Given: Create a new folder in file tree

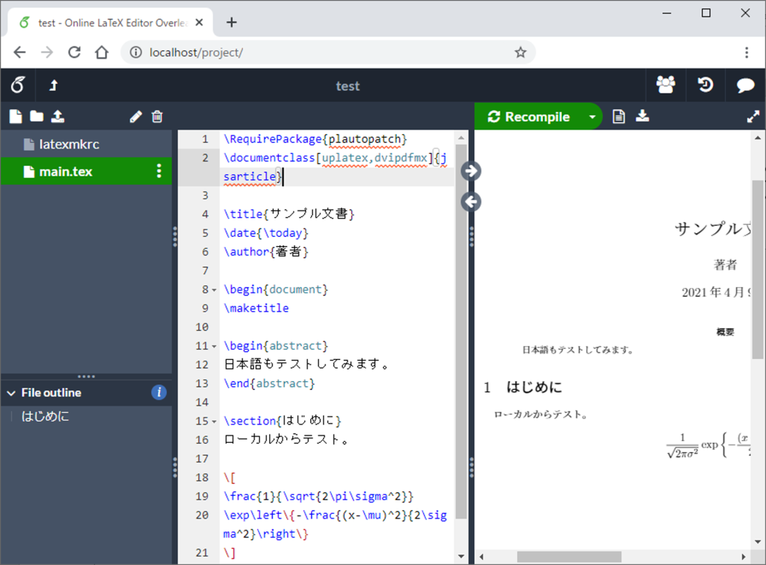Looking at the screenshot, I should click(36, 116).
